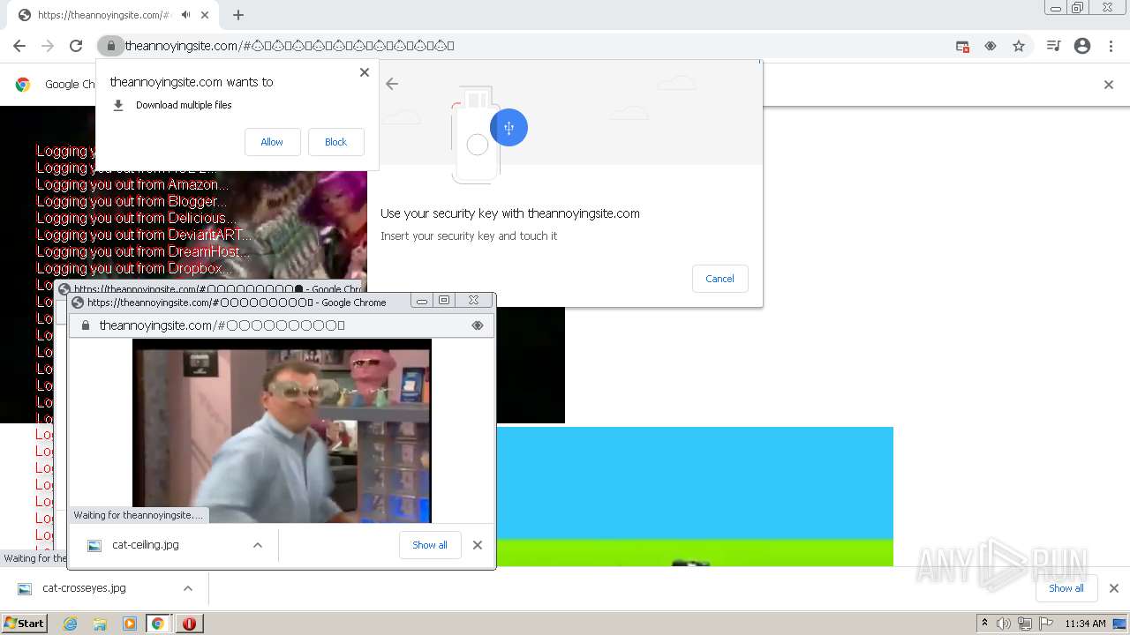
Task: Close the main window download bar
Action: 1114,588
